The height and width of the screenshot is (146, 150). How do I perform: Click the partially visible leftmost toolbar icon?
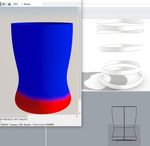click(x=1, y=4)
